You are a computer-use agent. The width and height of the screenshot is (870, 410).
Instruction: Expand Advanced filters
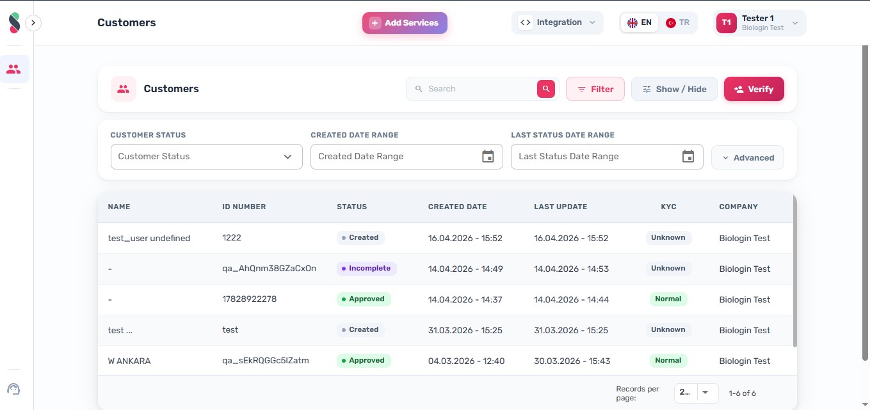click(x=747, y=157)
